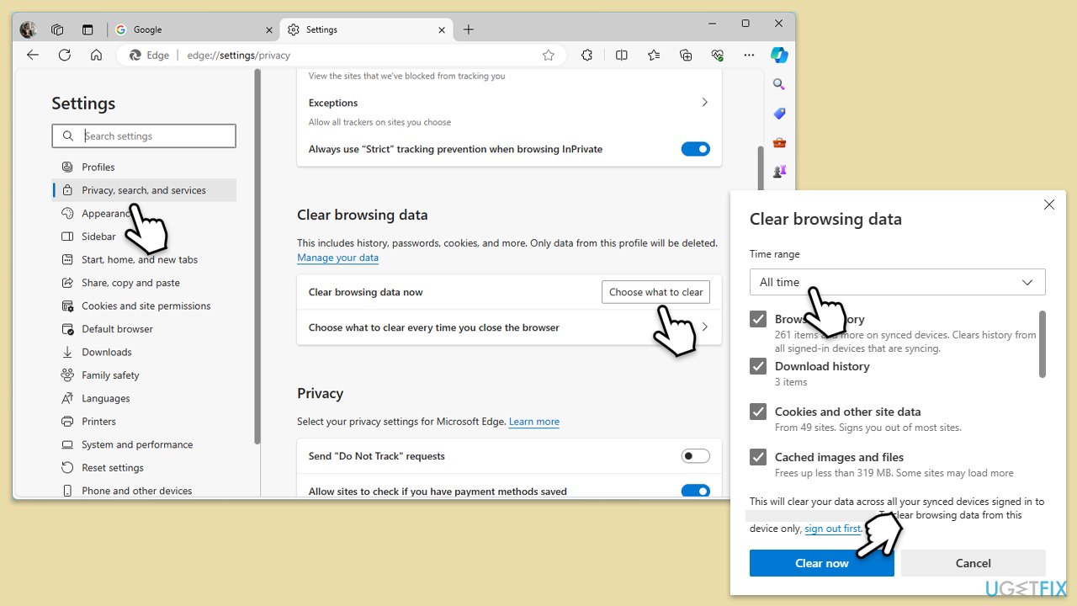The width and height of the screenshot is (1077, 606).
Task: Add this page to favorites star
Action: [549, 56]
